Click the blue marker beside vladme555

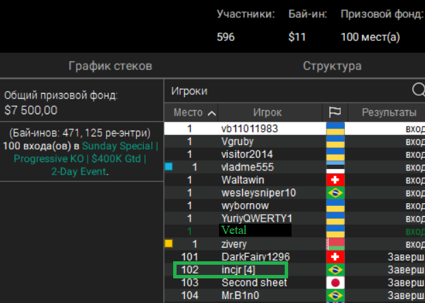pyautogui.click(x=169, y=166)
